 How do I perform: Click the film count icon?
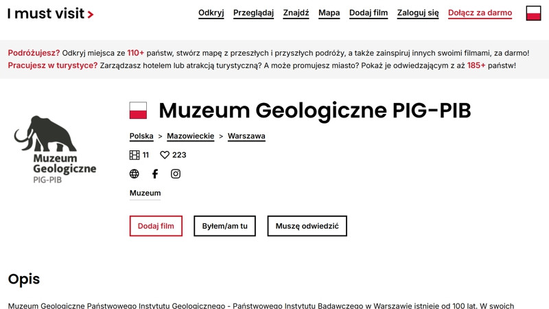tap(135, 155)
